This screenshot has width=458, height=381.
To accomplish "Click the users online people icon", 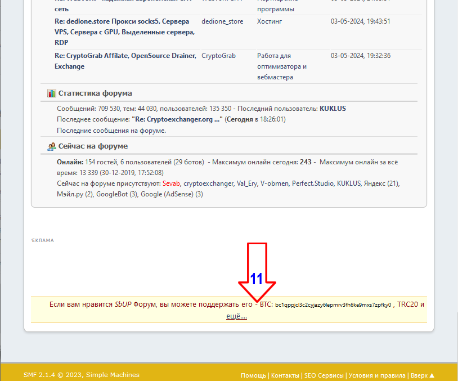I will [51, 146].
